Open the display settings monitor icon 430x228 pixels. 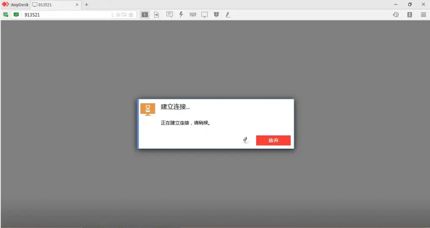[205, 15]
